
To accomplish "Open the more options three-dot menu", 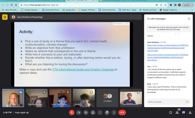I will pyautogui.click(x=114, y=113).
